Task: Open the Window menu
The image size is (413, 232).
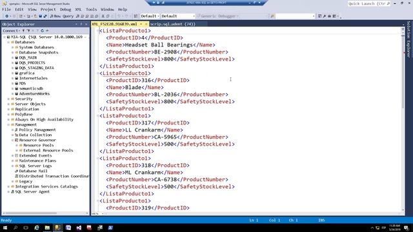Action: pyautogui.click(x=108, y=10)
